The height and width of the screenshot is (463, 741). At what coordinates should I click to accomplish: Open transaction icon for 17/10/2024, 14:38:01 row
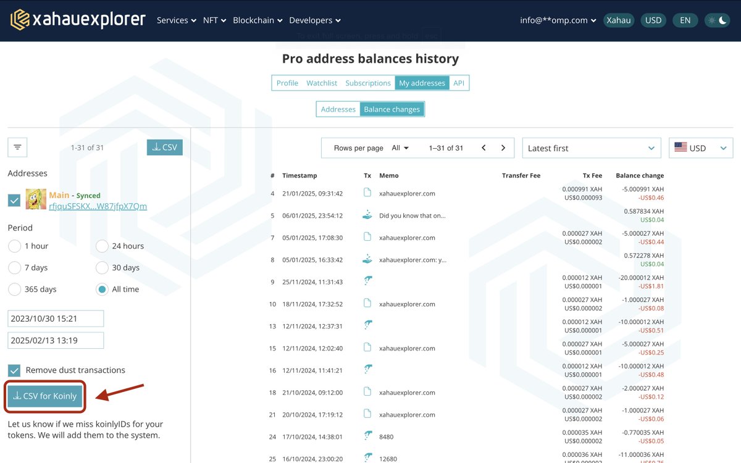(x=367, y=436)
